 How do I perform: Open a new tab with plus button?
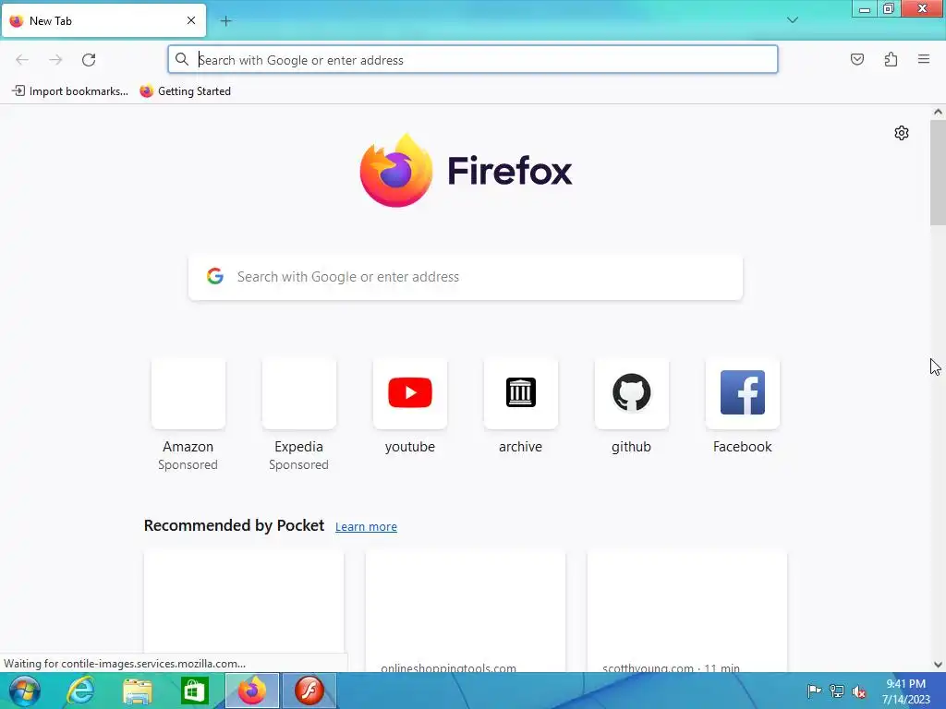tap(225, 21)
